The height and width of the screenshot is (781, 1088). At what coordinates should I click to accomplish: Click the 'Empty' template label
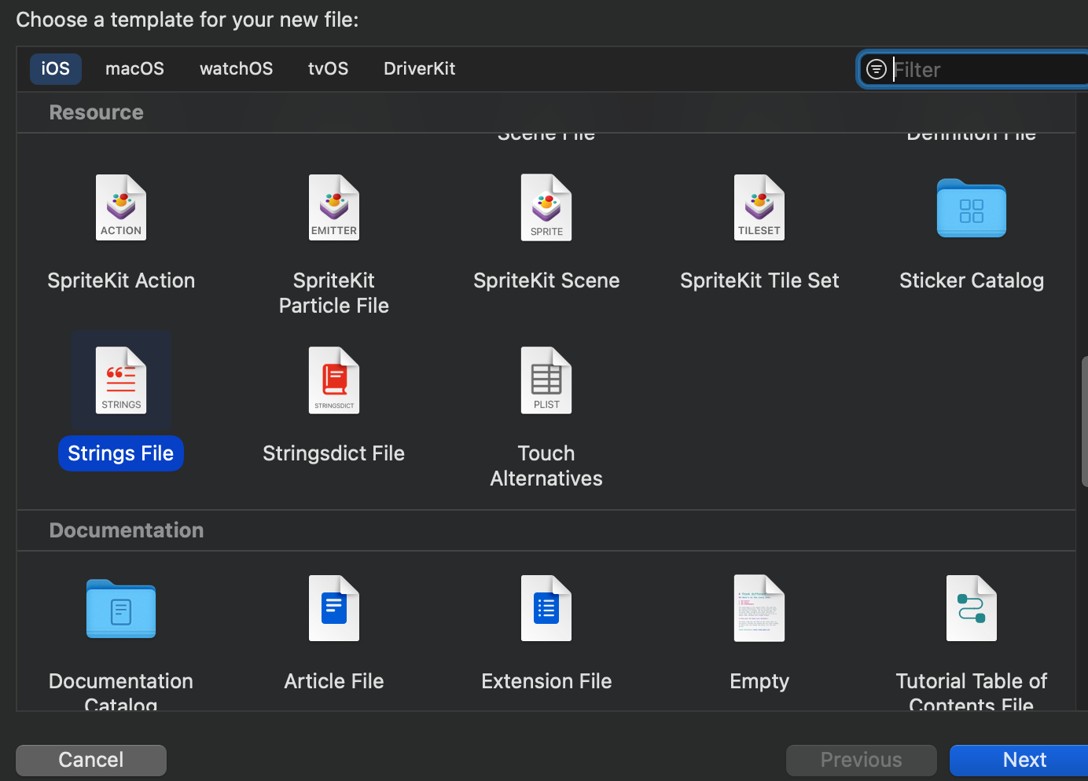pyautogui.click(x=759, y=681)
